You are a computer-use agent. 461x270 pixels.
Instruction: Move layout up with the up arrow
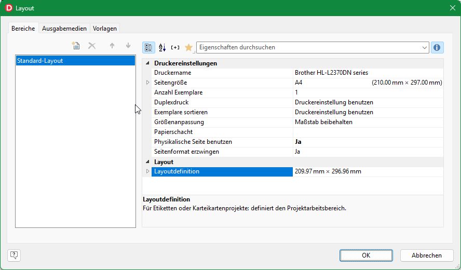tap(112, 46)
